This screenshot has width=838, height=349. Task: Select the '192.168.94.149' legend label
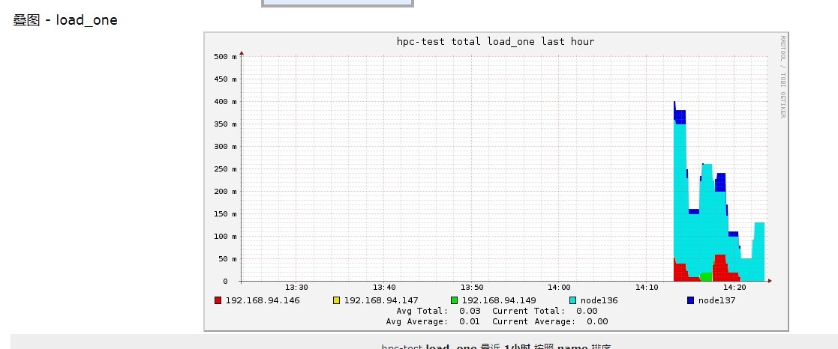point(499,300)
